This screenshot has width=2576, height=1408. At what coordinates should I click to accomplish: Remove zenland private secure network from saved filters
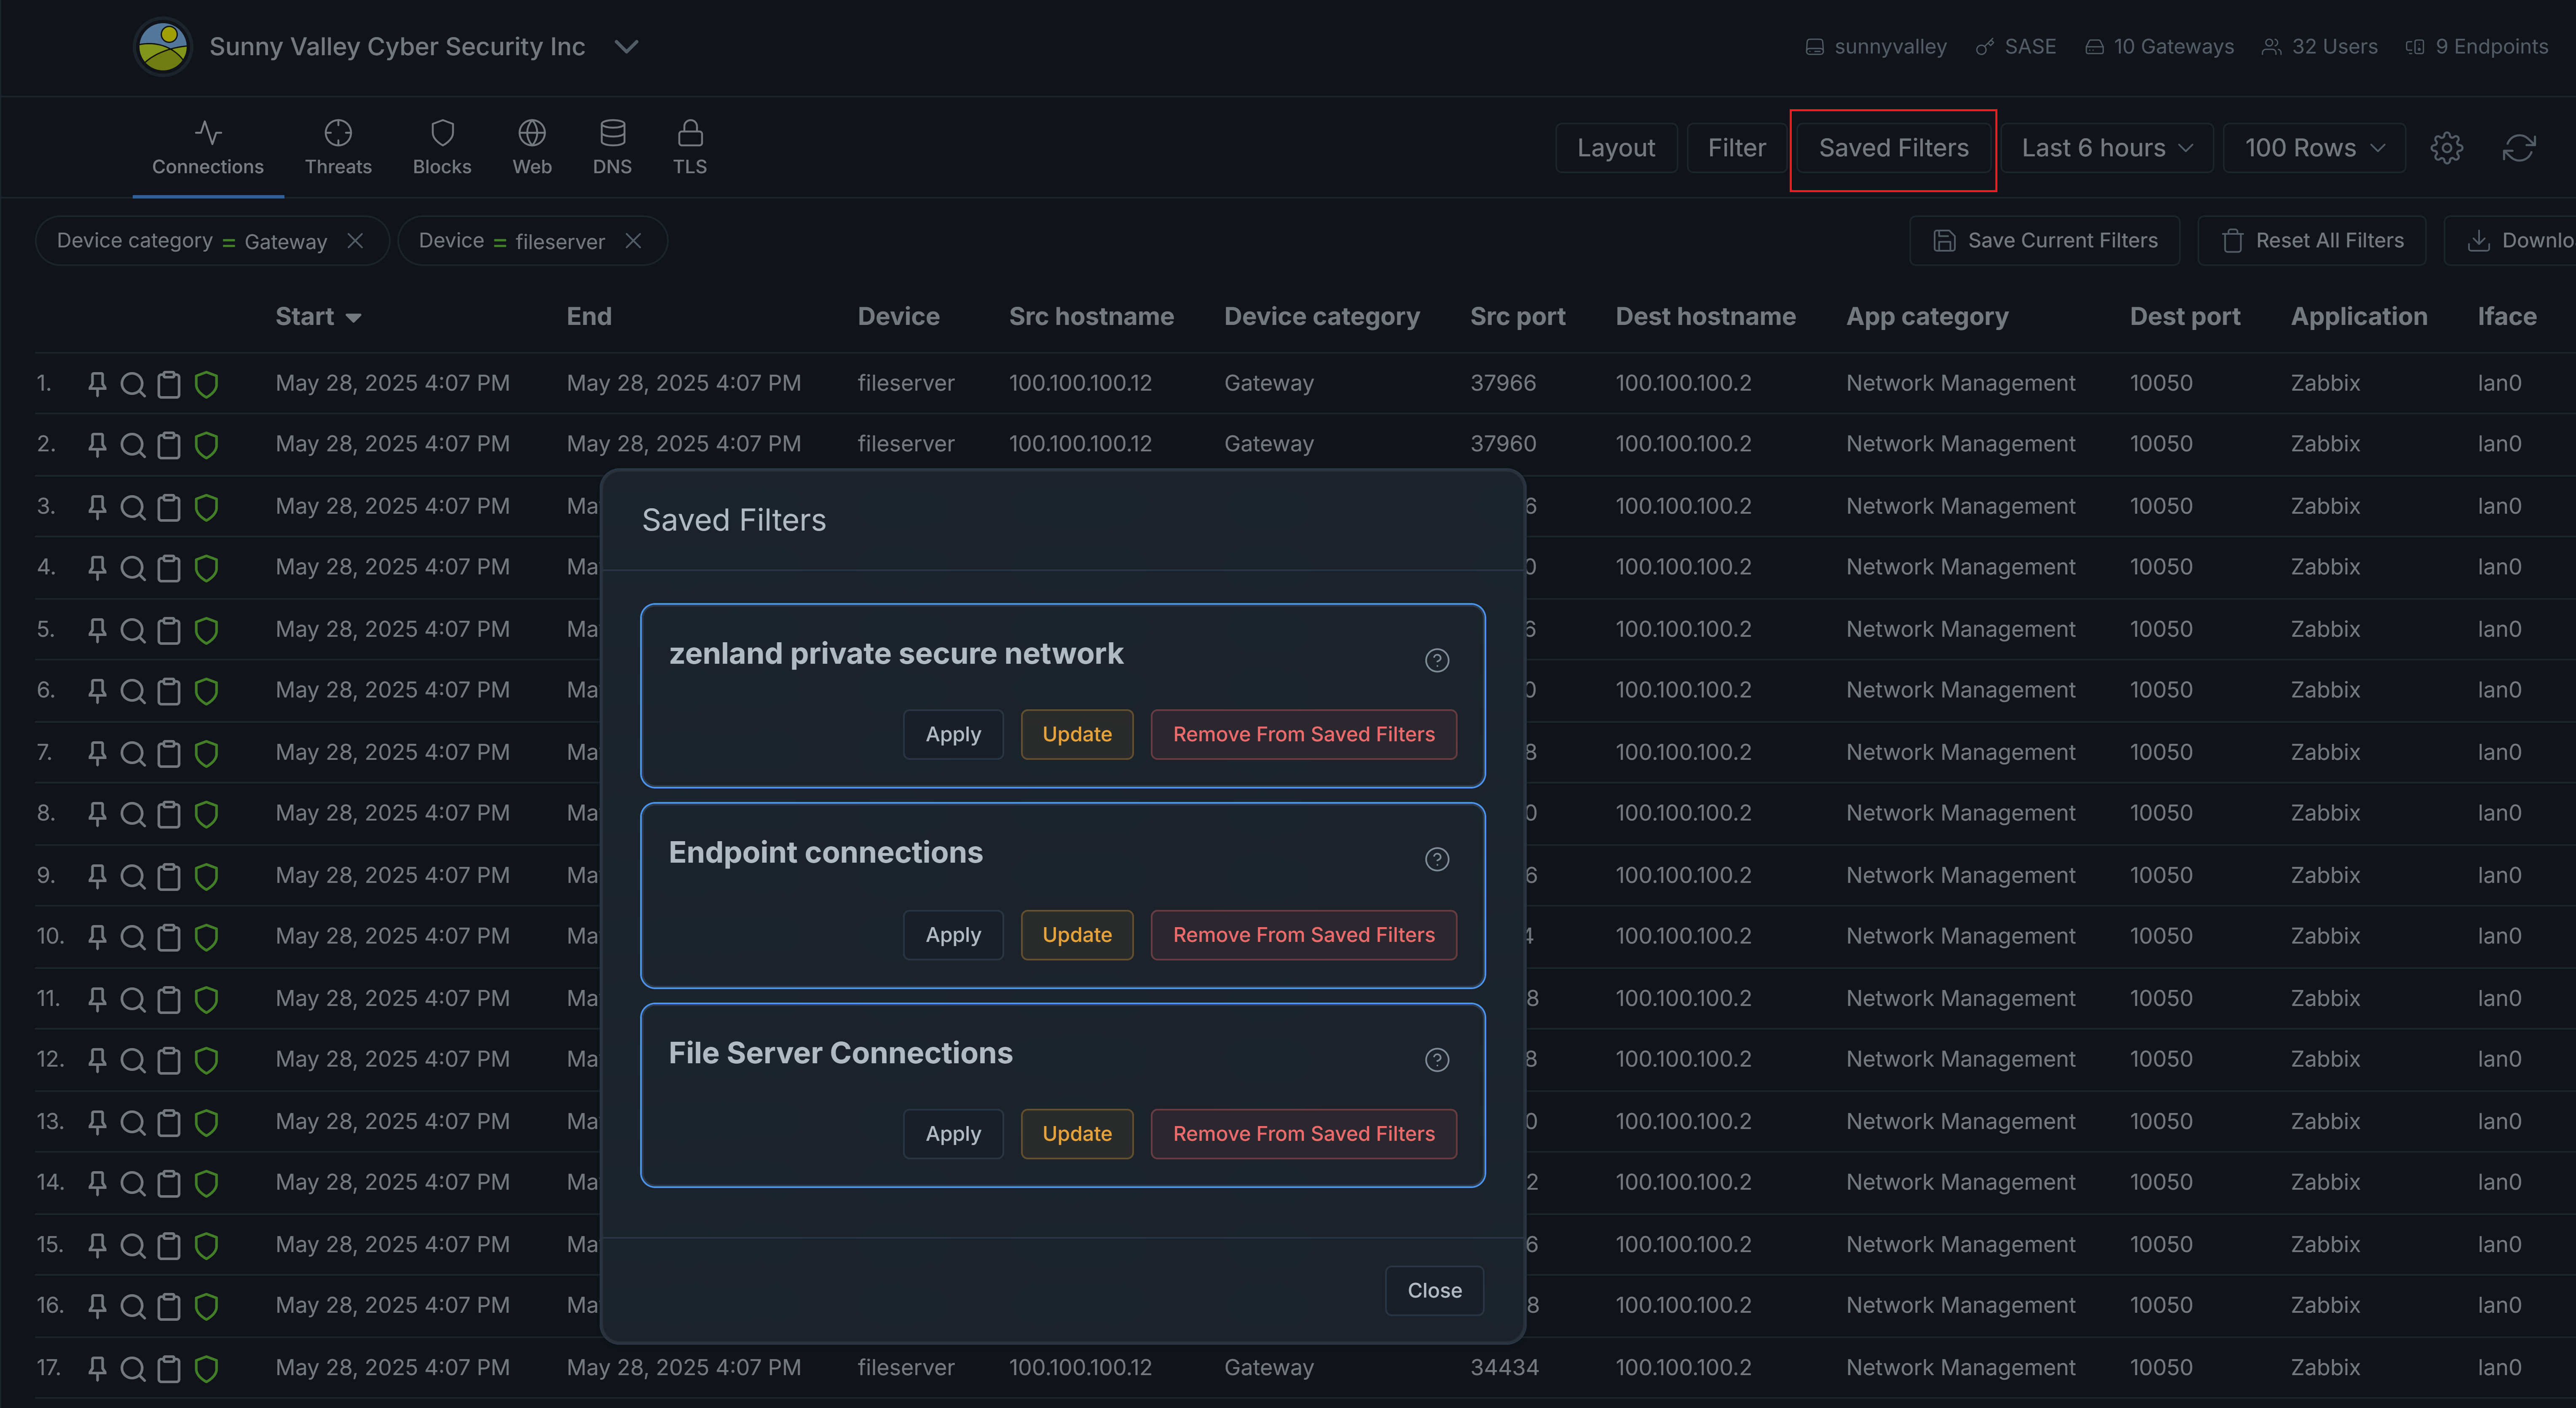(1303, 735)
